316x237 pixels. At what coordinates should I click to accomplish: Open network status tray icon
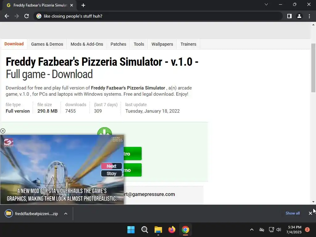click(271, 230)
